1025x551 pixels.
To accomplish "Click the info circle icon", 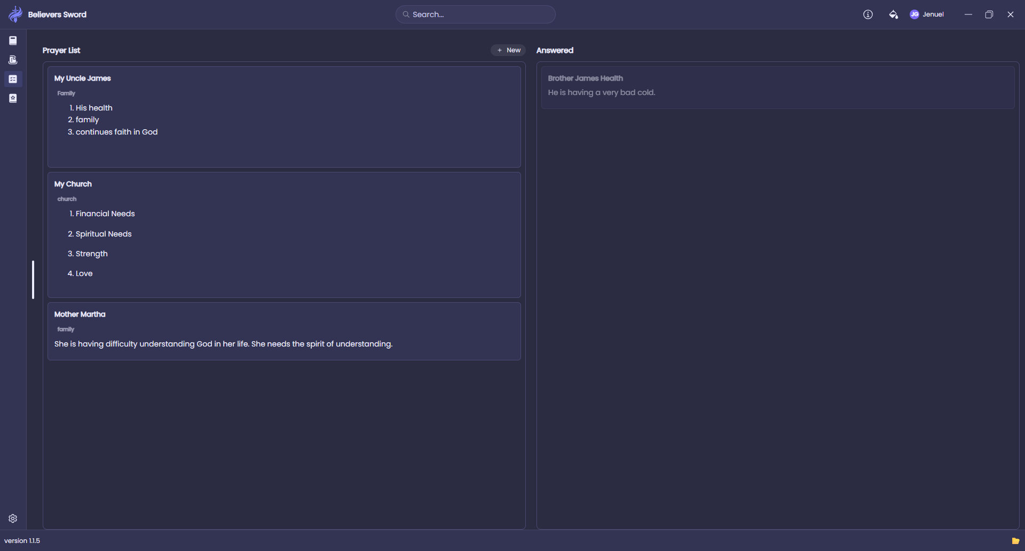I will pos(868,14).
